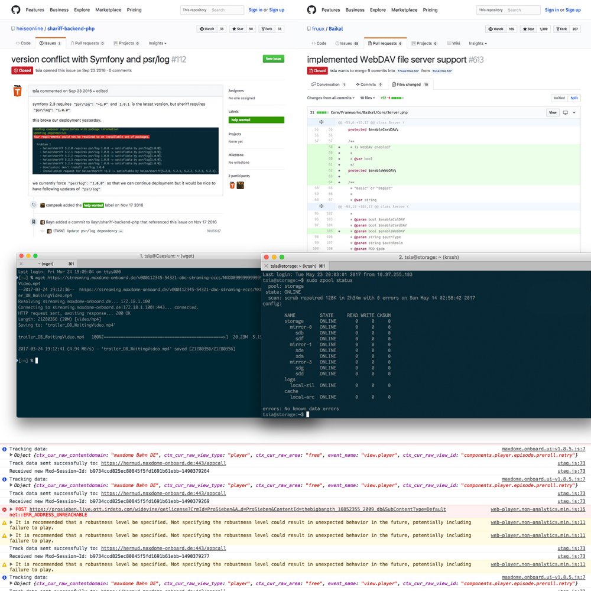Watch the shariff-backend-php repository
591x591 pixels.
click(207, 29)
